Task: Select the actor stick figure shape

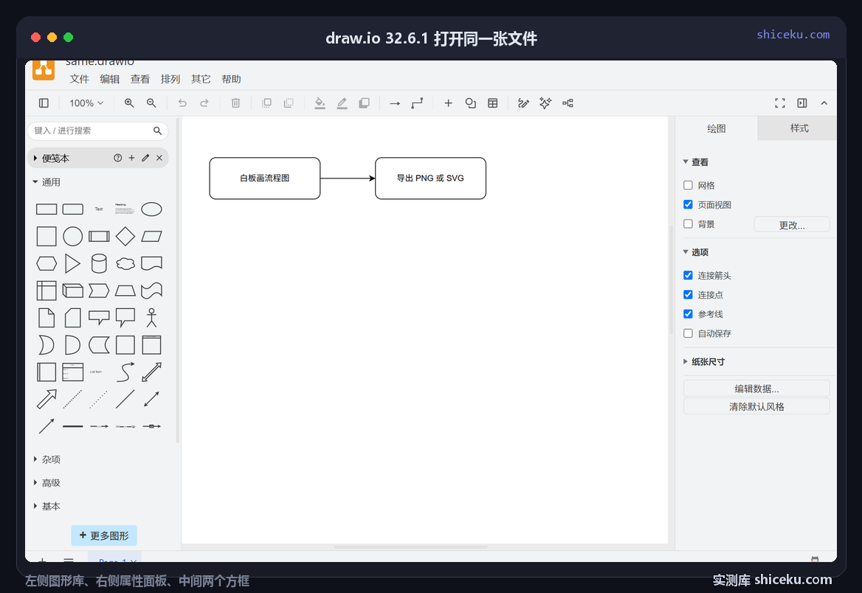Action: point(152,318)
